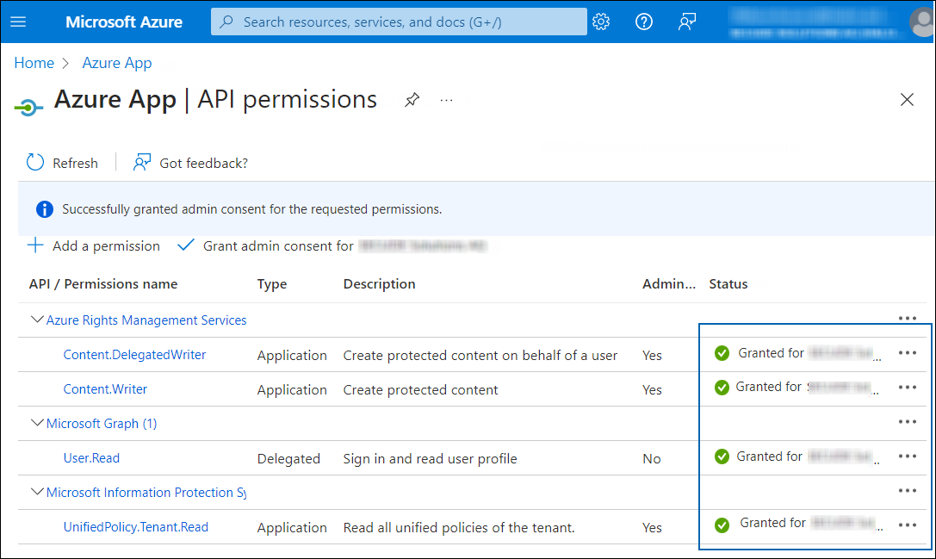Open the Home breadcrumb link
Viewport: 936px width, 559px height.
34,63
